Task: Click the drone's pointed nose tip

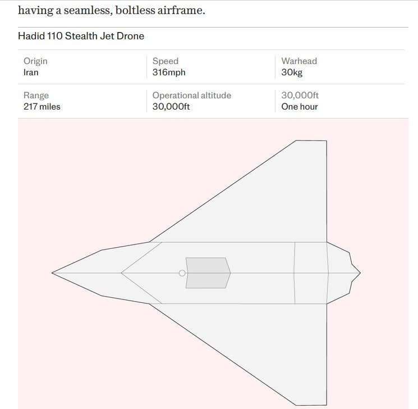Action: [x=53, y=273]
